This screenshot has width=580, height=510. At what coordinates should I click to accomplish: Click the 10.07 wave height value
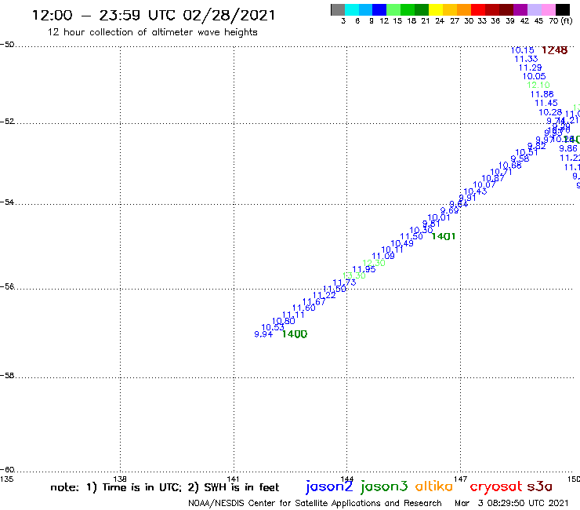coord(484,184)
